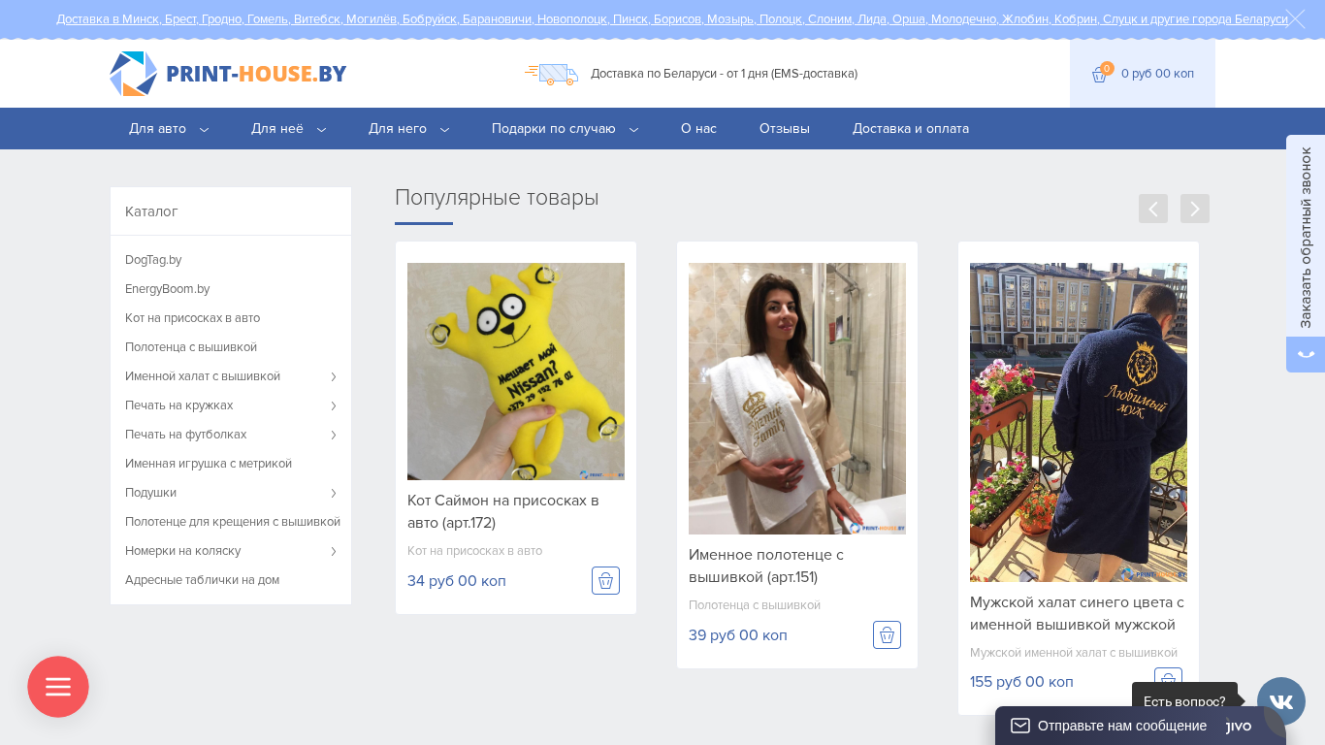
Task: Open Кот Саймон на присосках product title
Action: pos(503,511)
